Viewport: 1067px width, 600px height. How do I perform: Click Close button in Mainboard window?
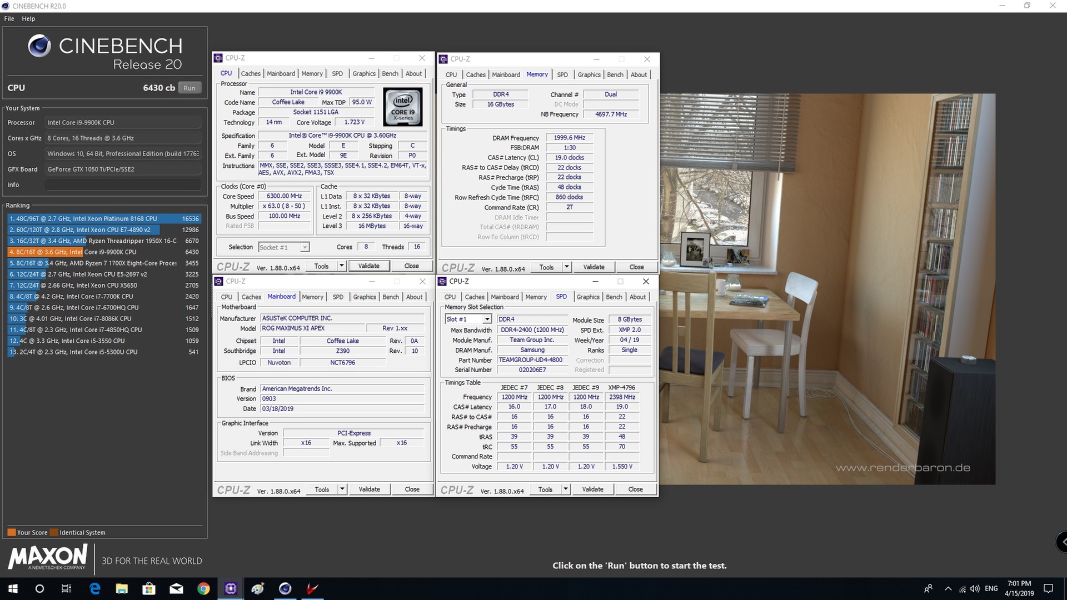pyautogui.click(x=412, y=489)
